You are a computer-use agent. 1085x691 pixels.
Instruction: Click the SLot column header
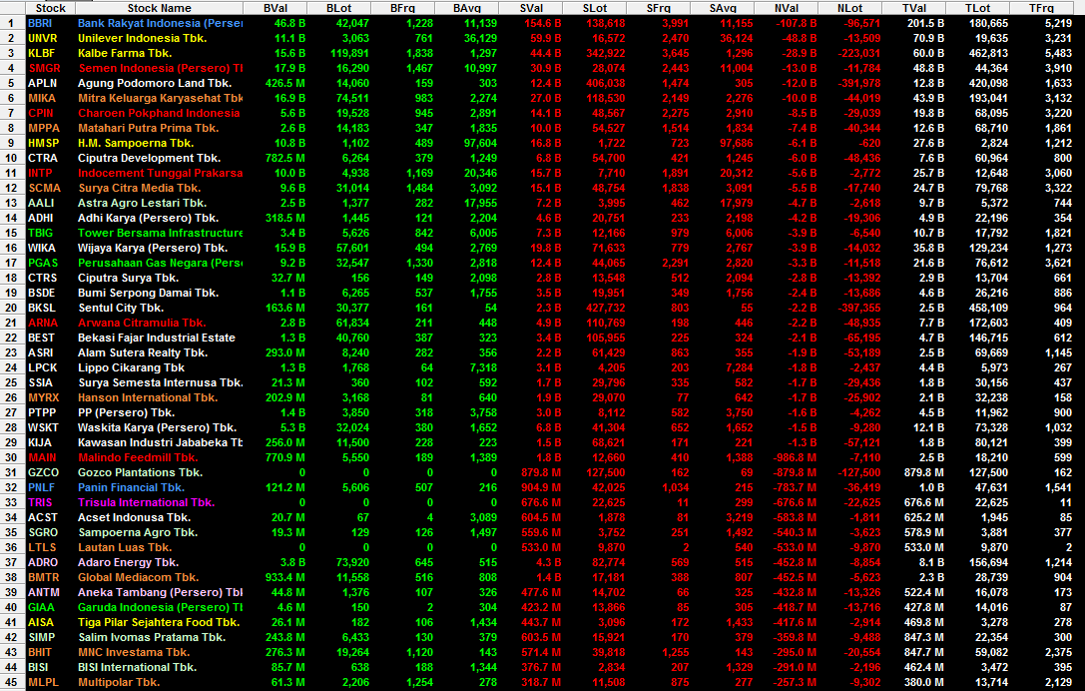594,8
